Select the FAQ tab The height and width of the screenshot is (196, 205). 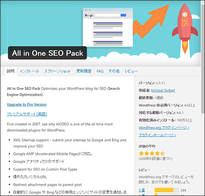100,71
